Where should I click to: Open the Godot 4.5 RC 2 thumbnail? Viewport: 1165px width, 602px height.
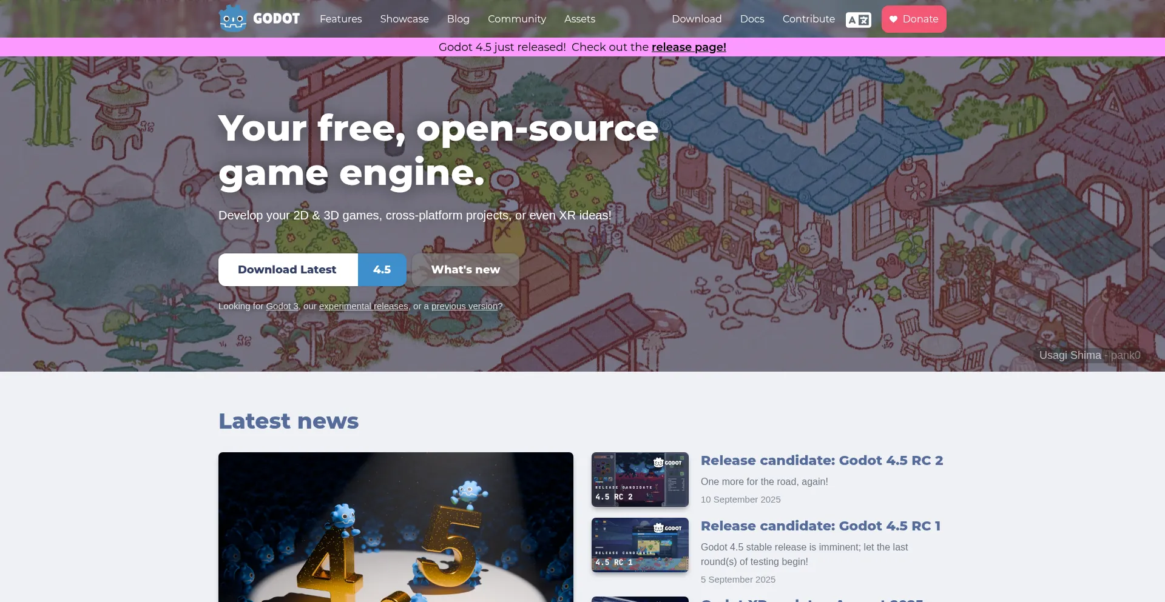[x=640, y=480]
